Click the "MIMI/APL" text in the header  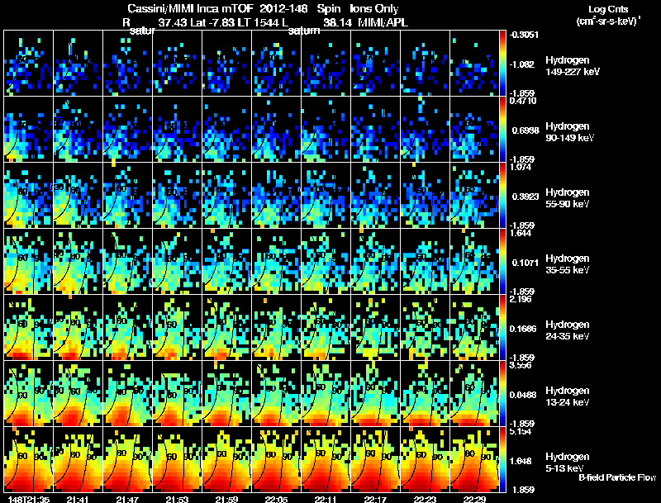click(383, 23)
